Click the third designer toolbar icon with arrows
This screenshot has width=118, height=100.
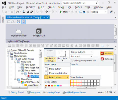[x=18, y=22]
